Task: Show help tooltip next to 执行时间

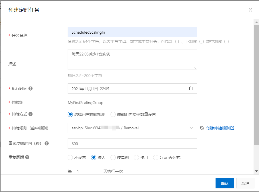Action: point(31,89)
